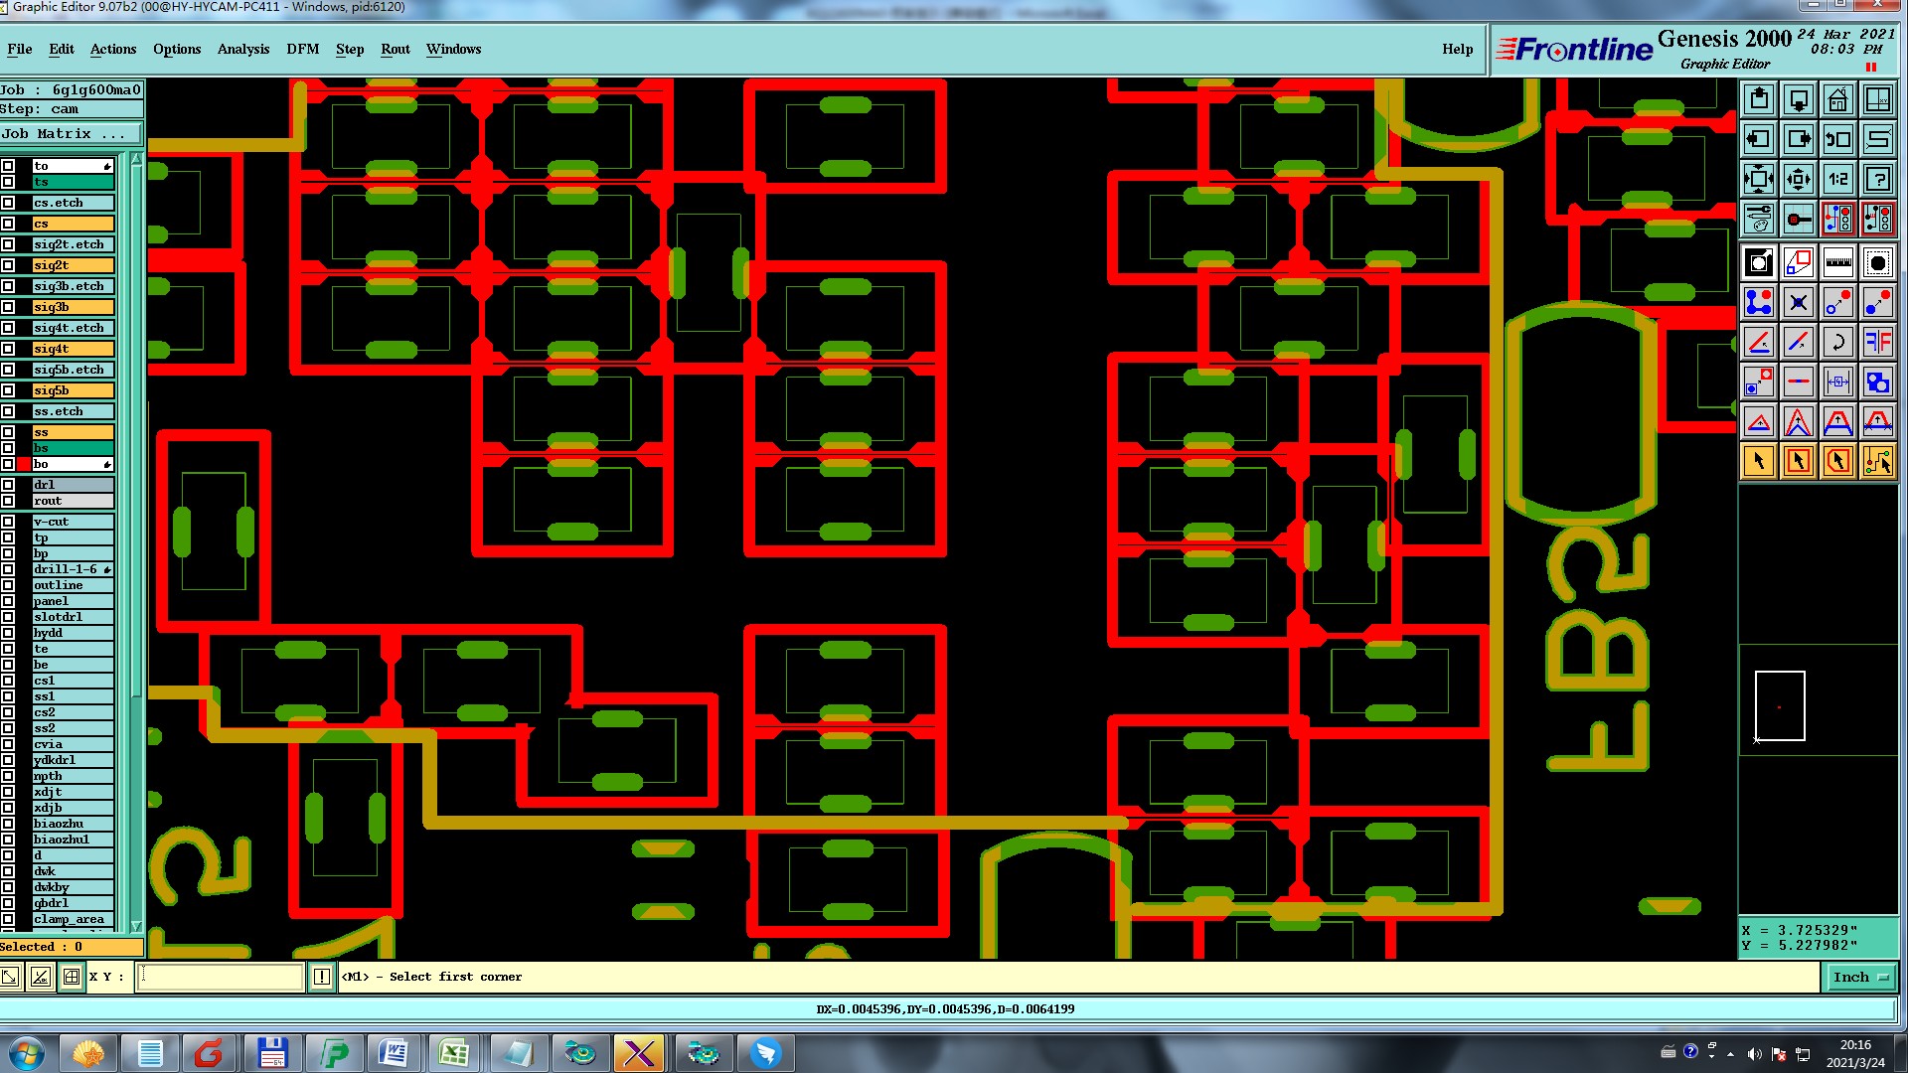
Task: Open the Inch units dropdown
Action: (x=1859, y=978)
